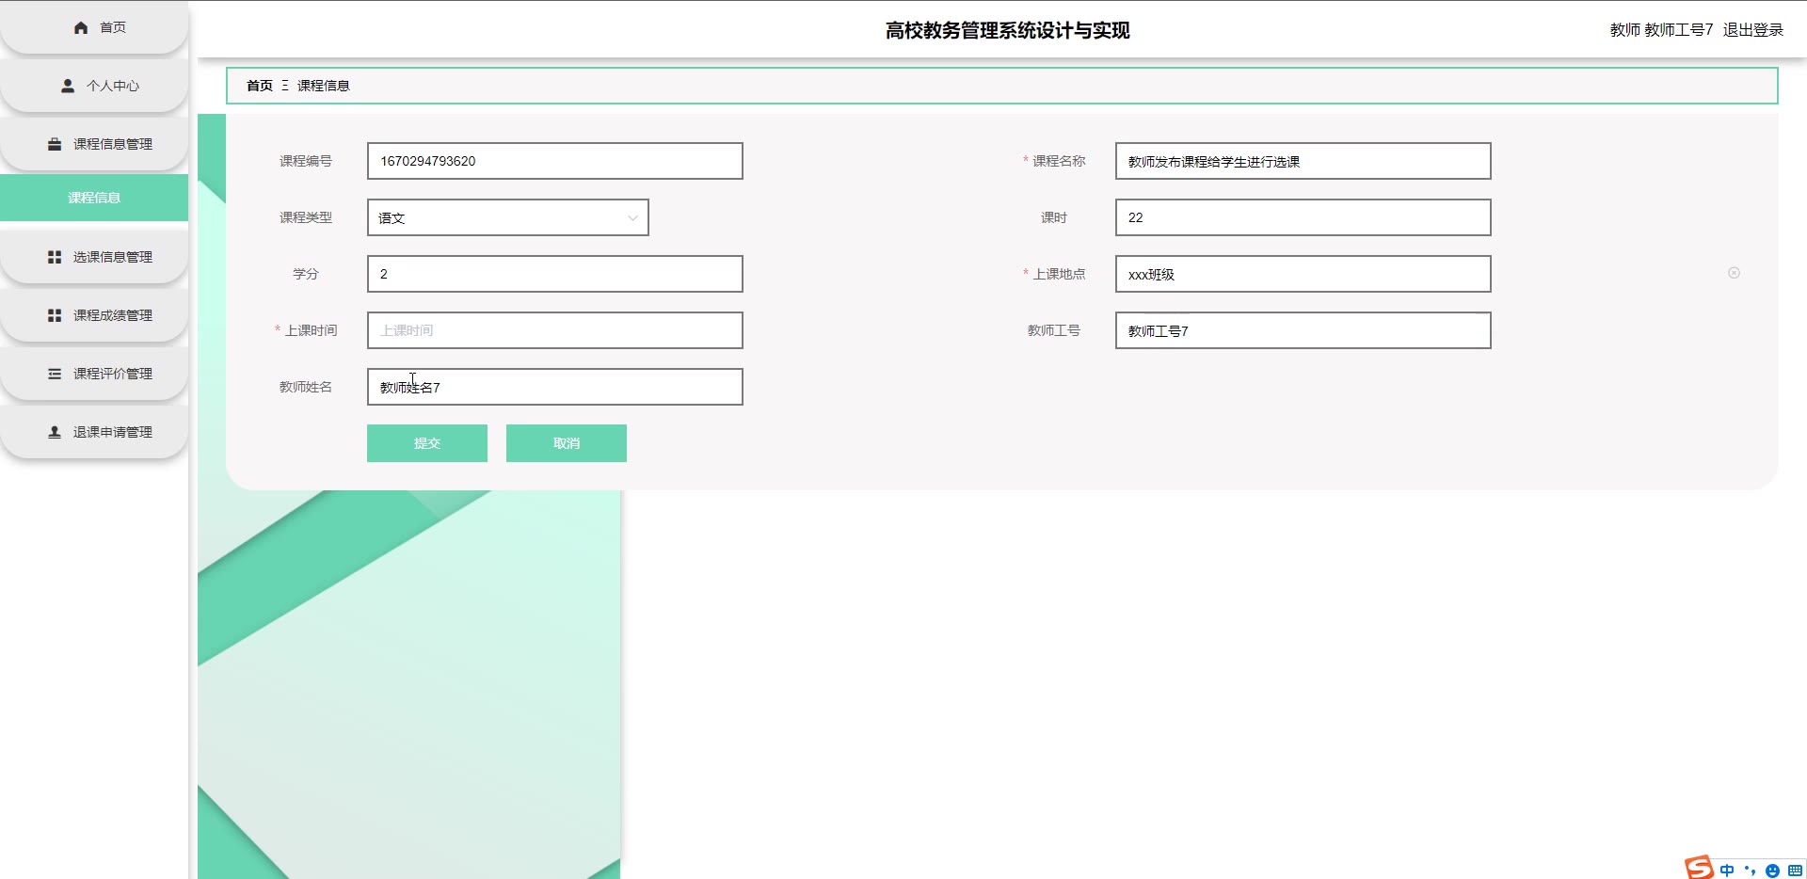Open 首页 in the sidebar menu

[x=94, y=27]
